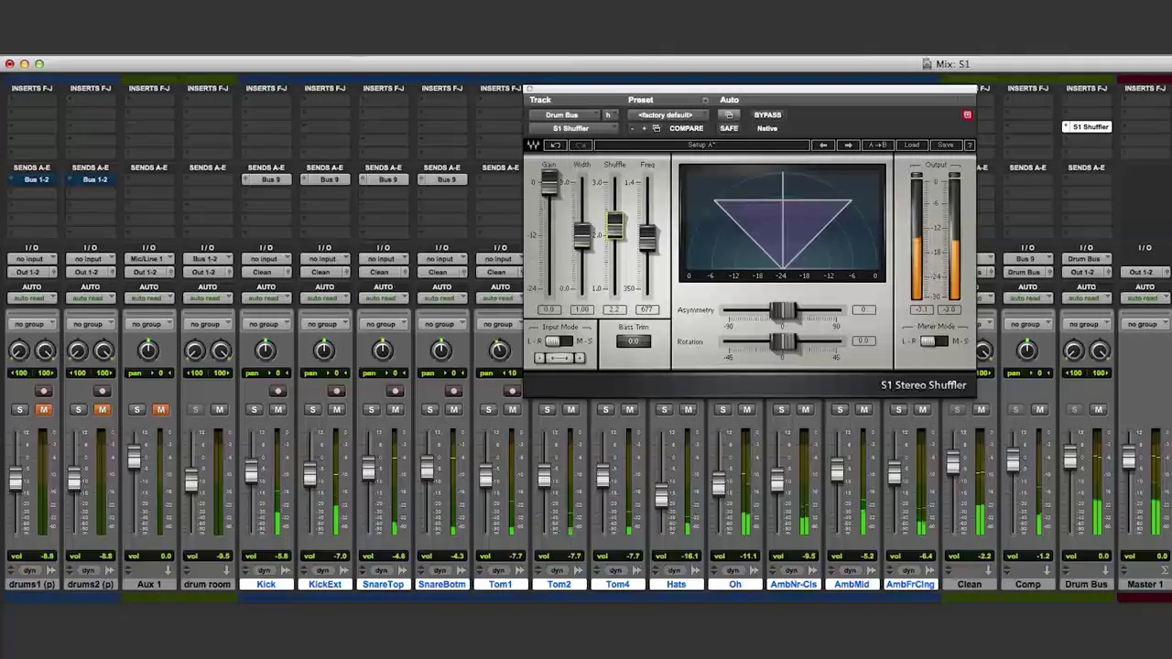The image size is (1172, 659).
Task: Open Kick track no group dropdown
Action: click(265, 324)
